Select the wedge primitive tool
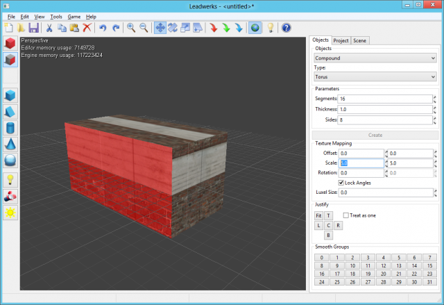Screen dimensions: 444x305 click(10, 112)
